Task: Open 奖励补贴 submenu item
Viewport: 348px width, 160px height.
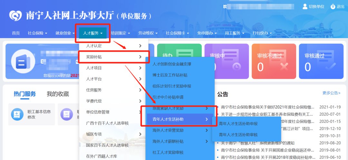Action: (113, 57)
